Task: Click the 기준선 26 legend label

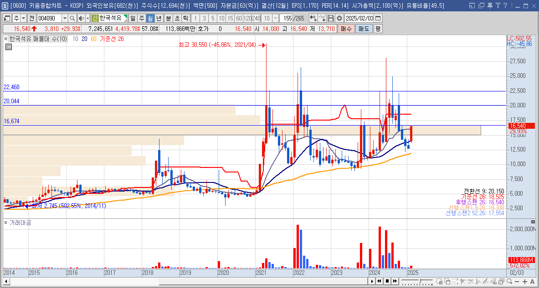Action: (112, 39)
